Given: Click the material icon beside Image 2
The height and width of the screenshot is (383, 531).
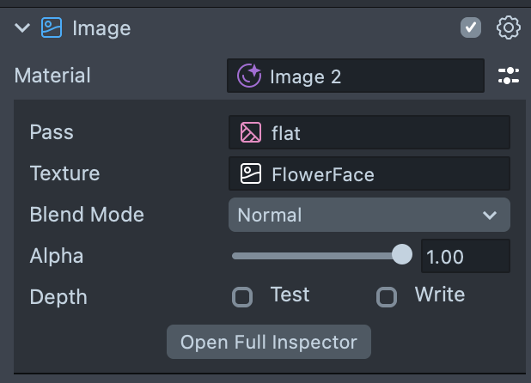Looking at the screenshot, I should (250, 76).
